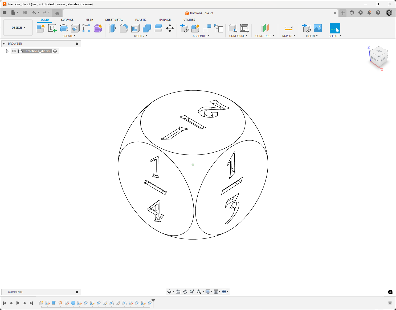Select the Hole tool icon
Viewport: 396px width, 310px height.
pyautogui.click(x=75, y=28)
